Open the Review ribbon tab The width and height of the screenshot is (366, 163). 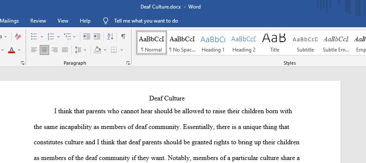(38, 21)
